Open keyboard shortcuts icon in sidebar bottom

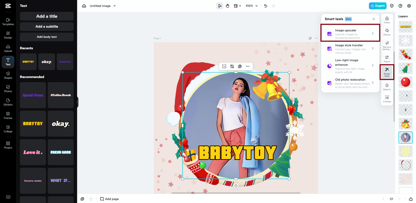(8, 197)
